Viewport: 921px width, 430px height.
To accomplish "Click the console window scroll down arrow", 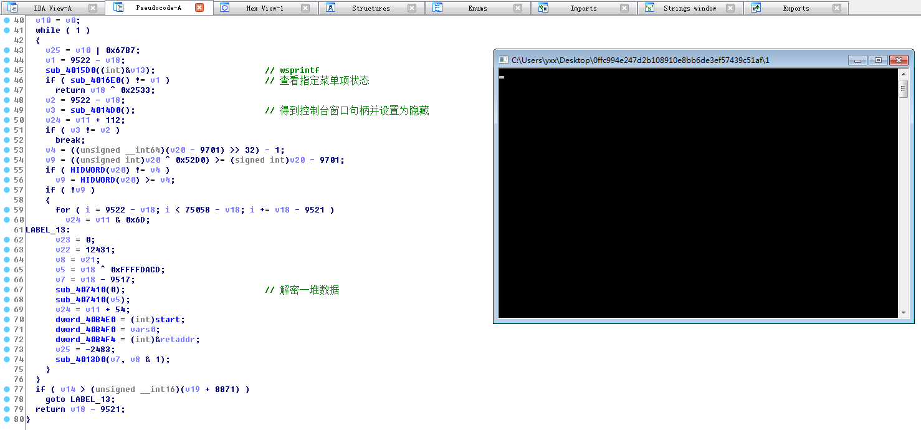I will click(904, 313).
